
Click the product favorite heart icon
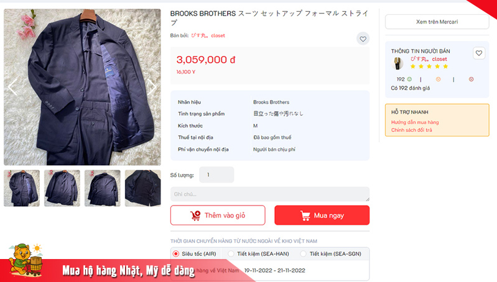point(363,39)
